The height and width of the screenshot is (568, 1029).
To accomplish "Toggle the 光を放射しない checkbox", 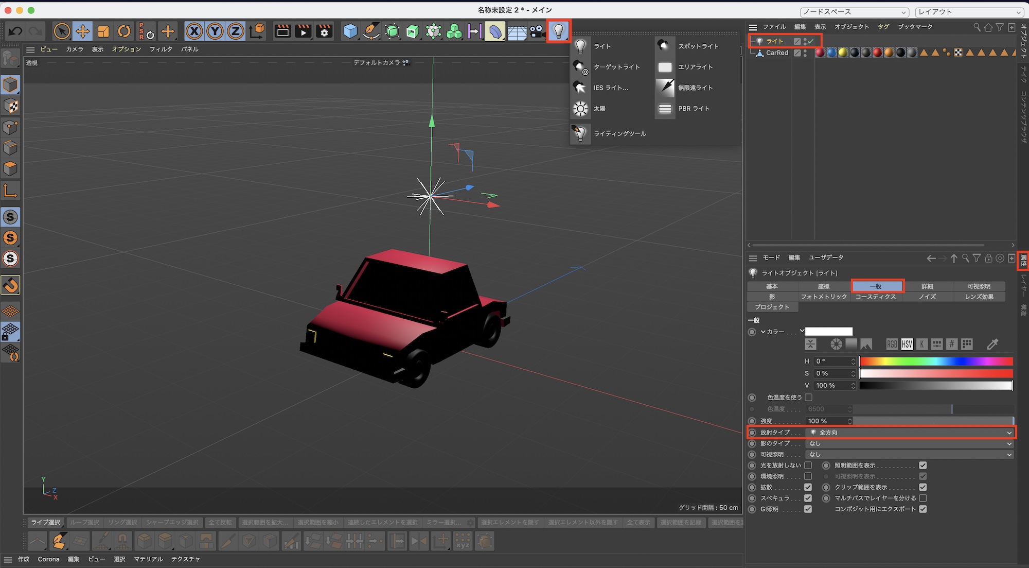I will (808, 466).
